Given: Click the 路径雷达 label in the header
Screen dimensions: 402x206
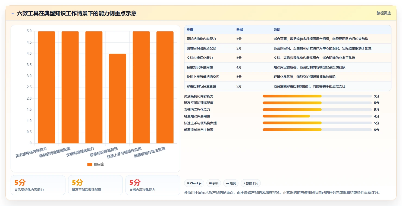Looking at the screenshot, I should (384, 13).
